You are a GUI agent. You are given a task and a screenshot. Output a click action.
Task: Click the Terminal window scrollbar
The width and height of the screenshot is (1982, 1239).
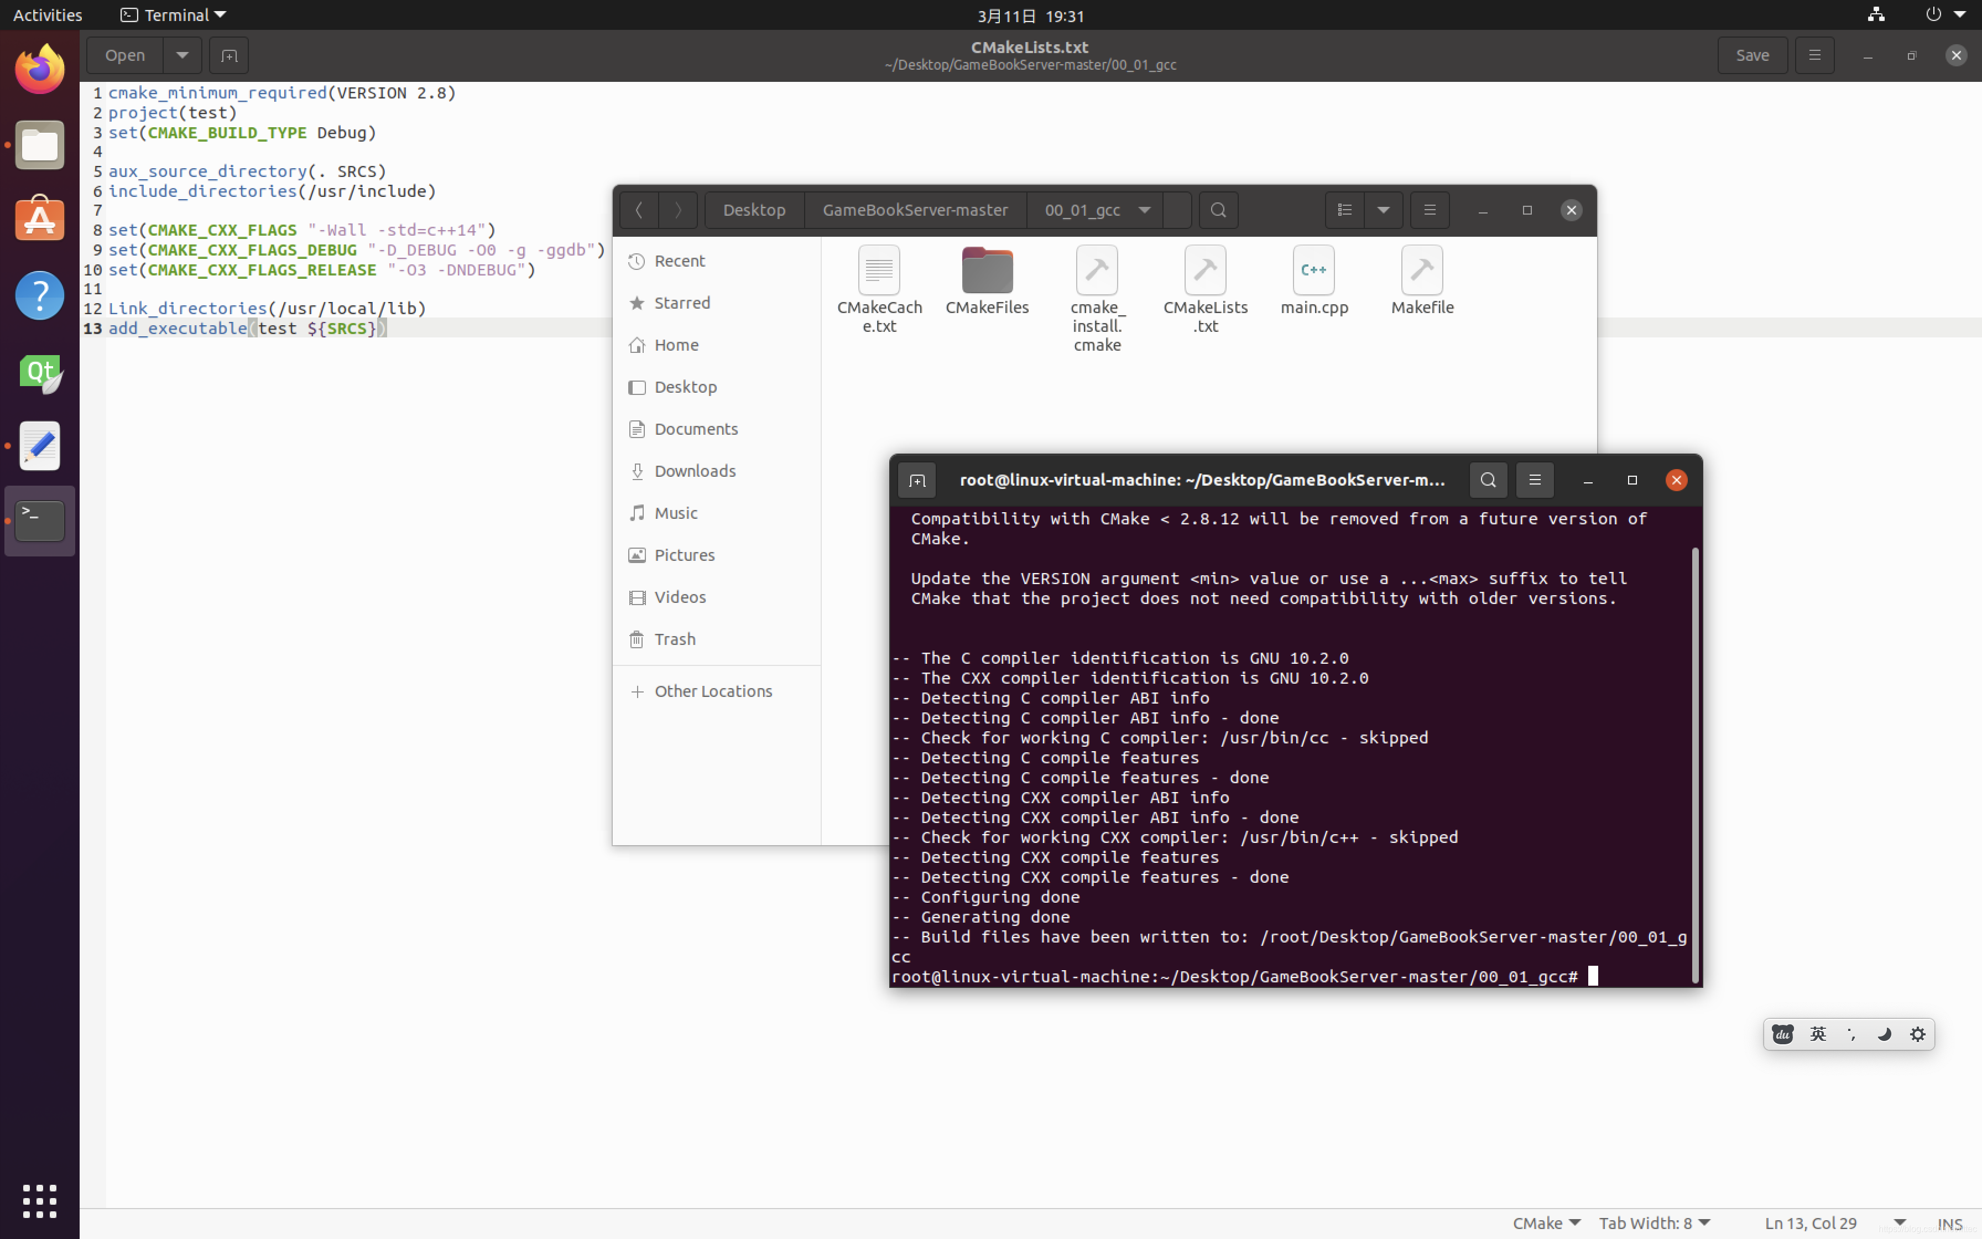[1694, 764]
